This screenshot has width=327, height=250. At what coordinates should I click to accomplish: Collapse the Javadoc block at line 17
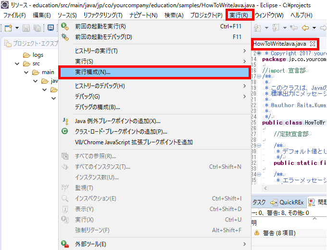tap(259, 76)
